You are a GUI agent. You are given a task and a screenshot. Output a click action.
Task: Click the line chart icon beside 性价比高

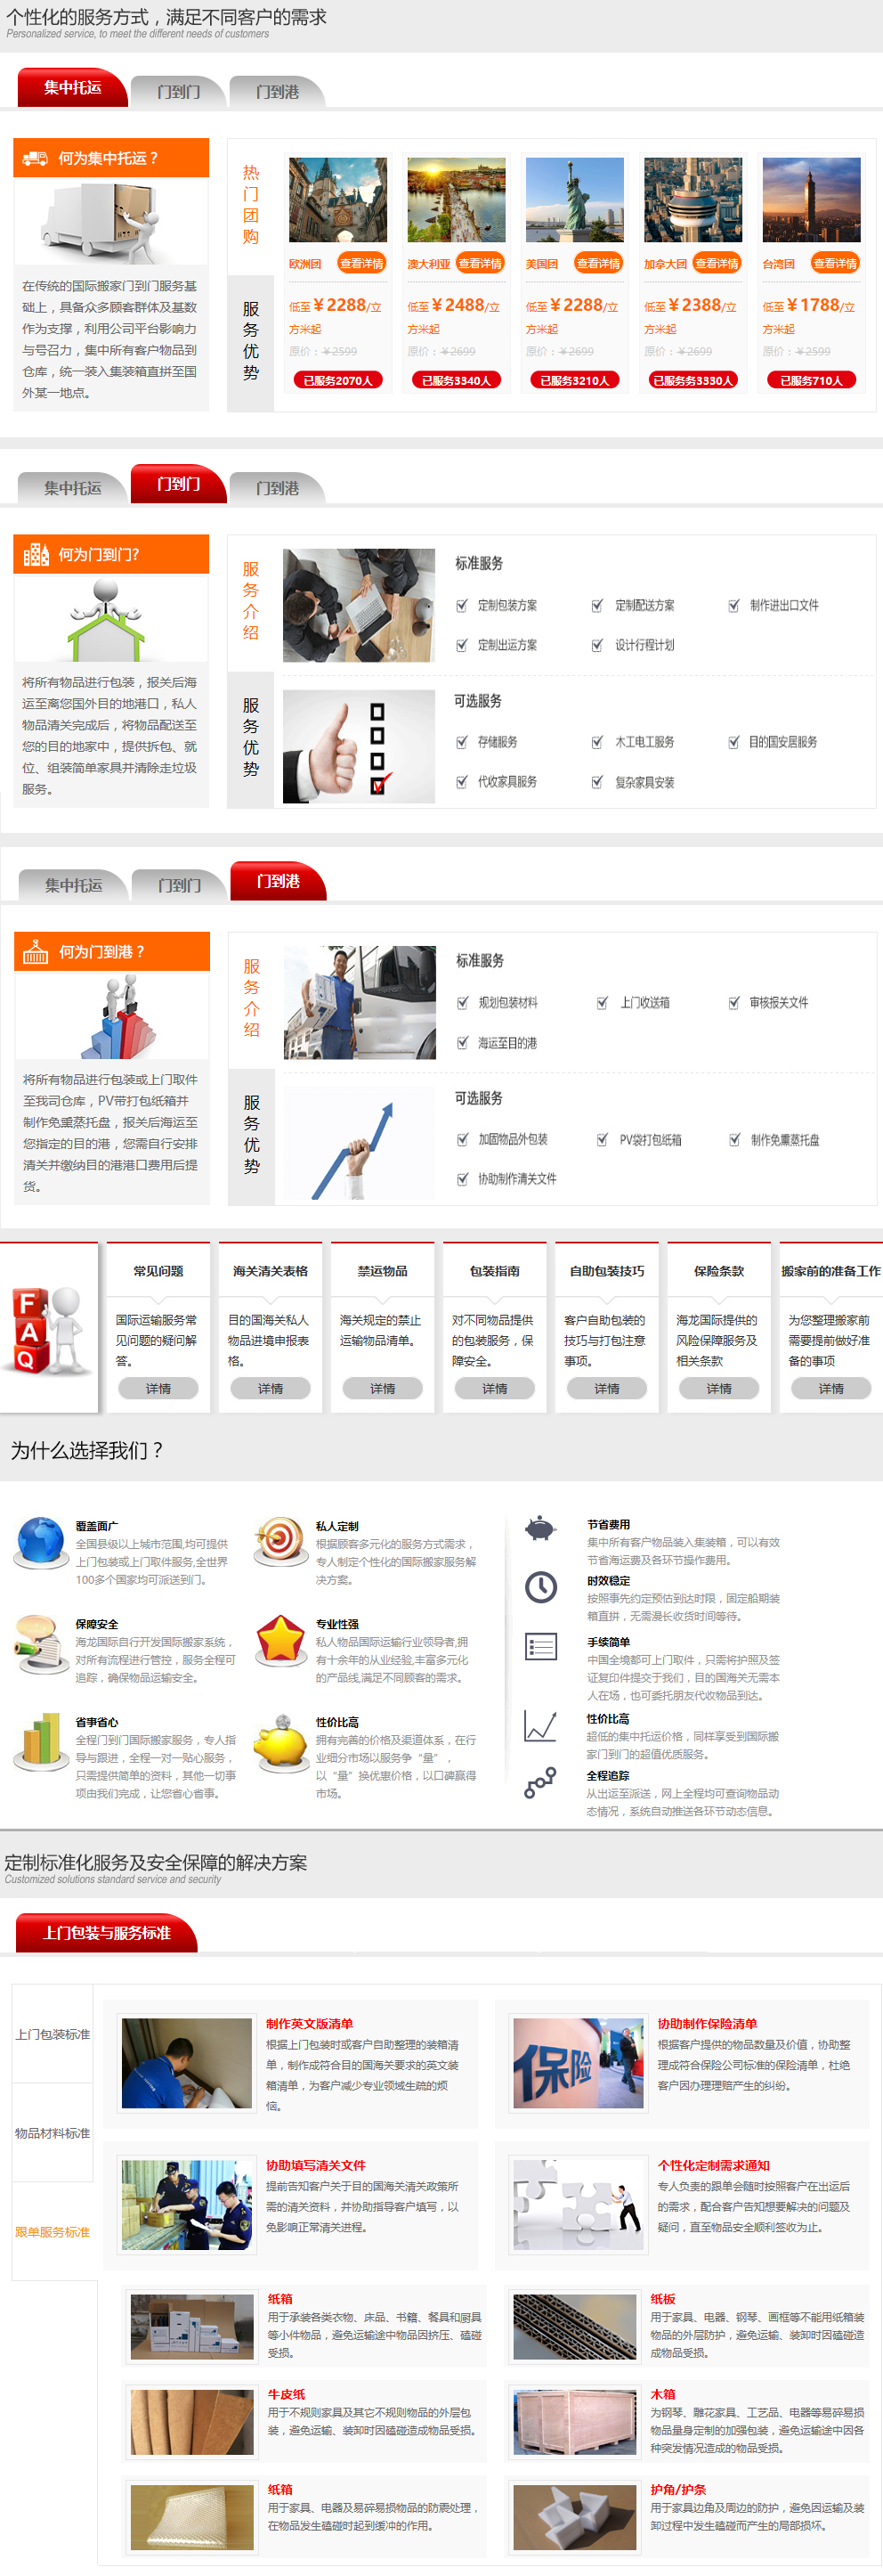click(x=540, y=1725)
